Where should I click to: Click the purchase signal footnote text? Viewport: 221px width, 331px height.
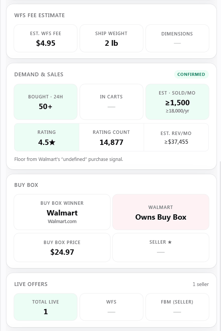coord(69,159)
